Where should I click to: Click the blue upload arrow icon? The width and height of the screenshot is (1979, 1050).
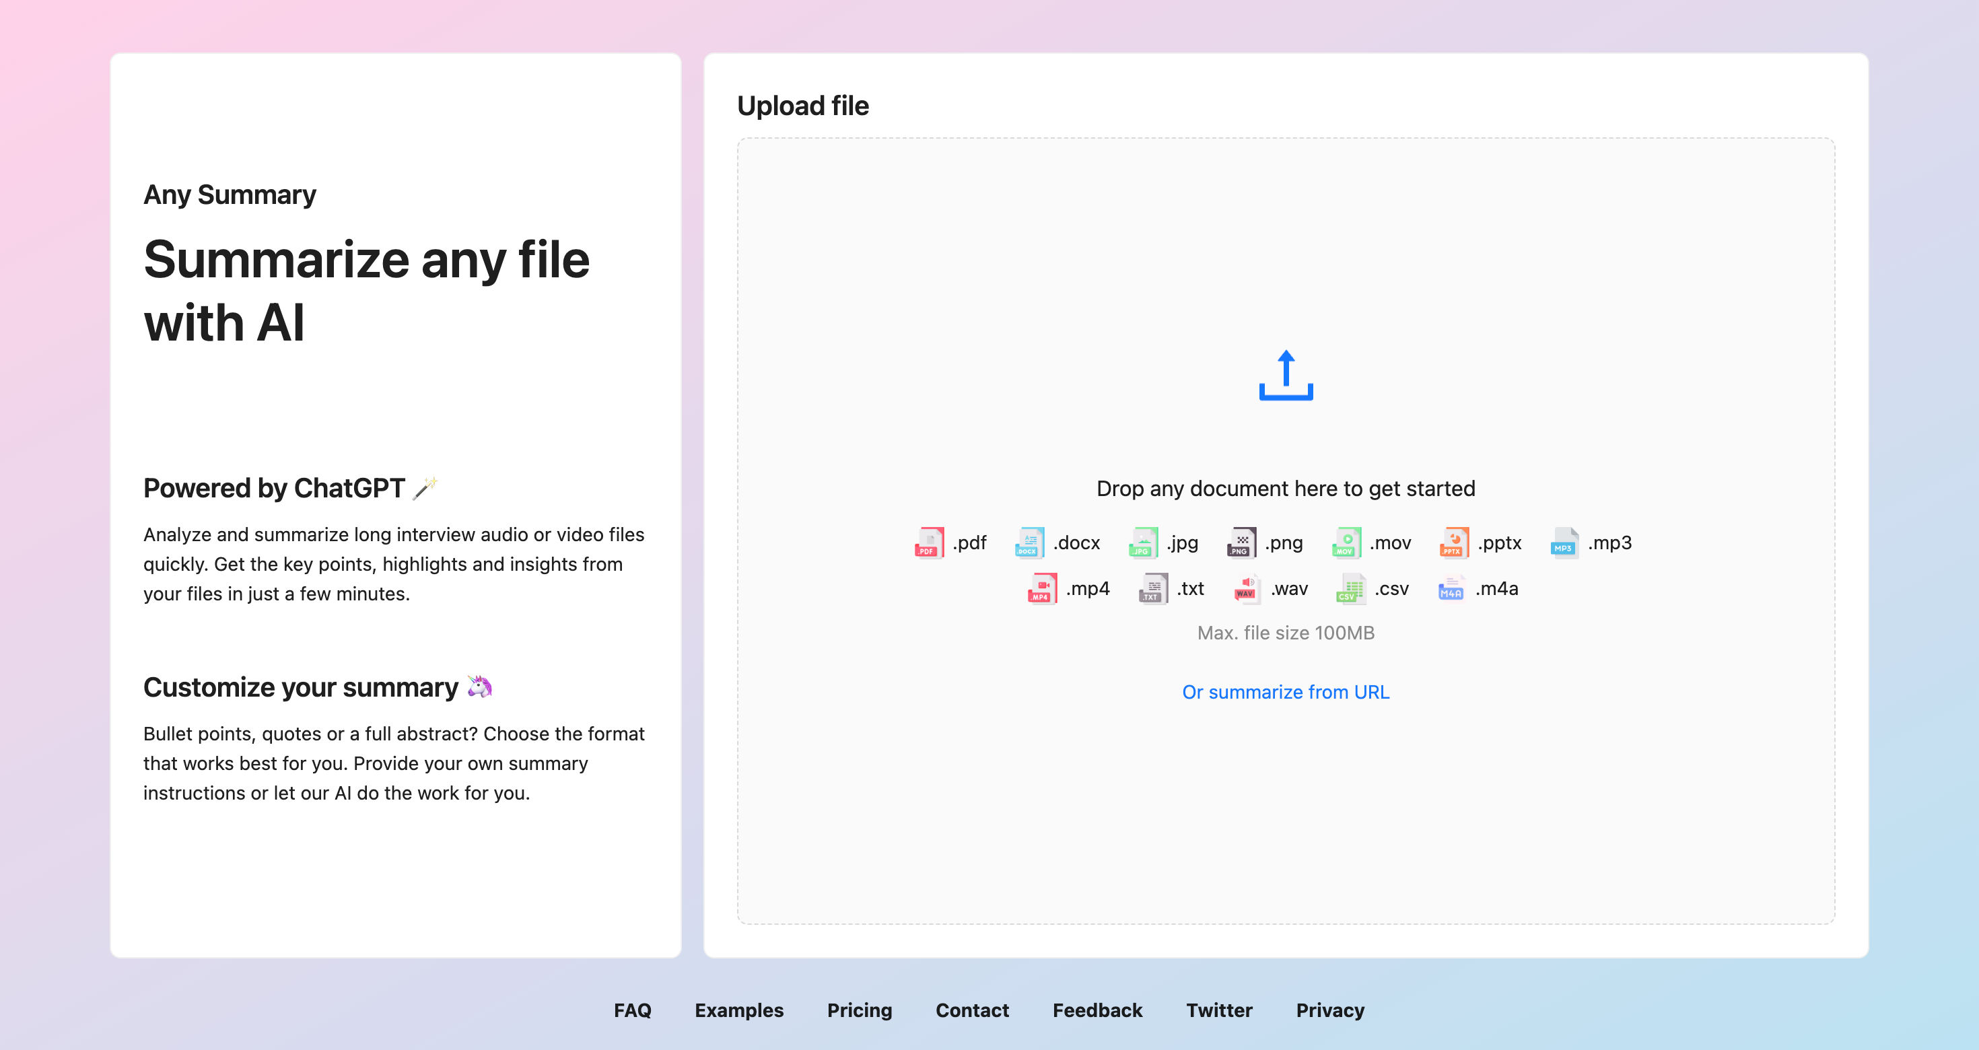pyautogui.click(x=1285, y=376)
